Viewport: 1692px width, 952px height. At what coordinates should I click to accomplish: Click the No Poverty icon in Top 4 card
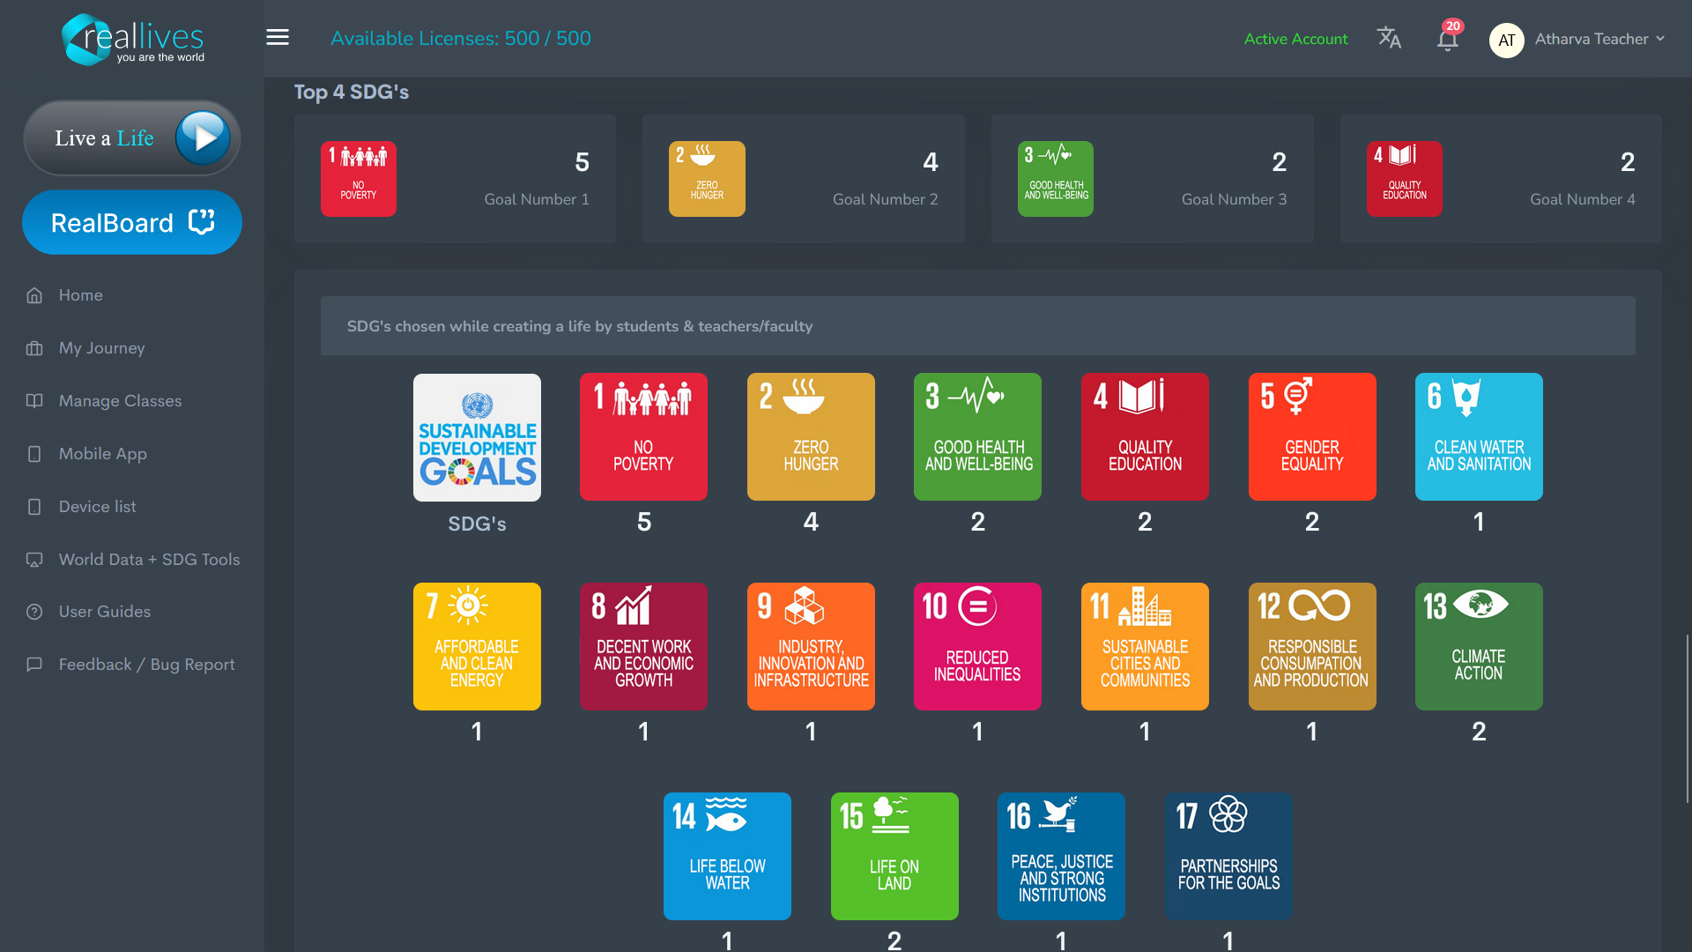pos(359,179)
